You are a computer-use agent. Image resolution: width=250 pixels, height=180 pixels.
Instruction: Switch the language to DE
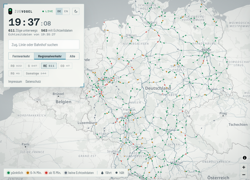pyautogui.click(x=59, y=11)
